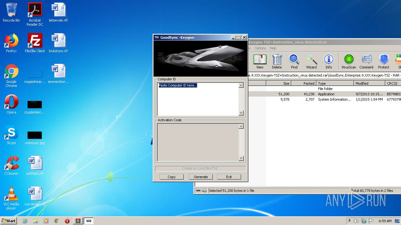Click the Computer ID scrollbar up arrow
This screenshot has width=401, height=225.
241,85
